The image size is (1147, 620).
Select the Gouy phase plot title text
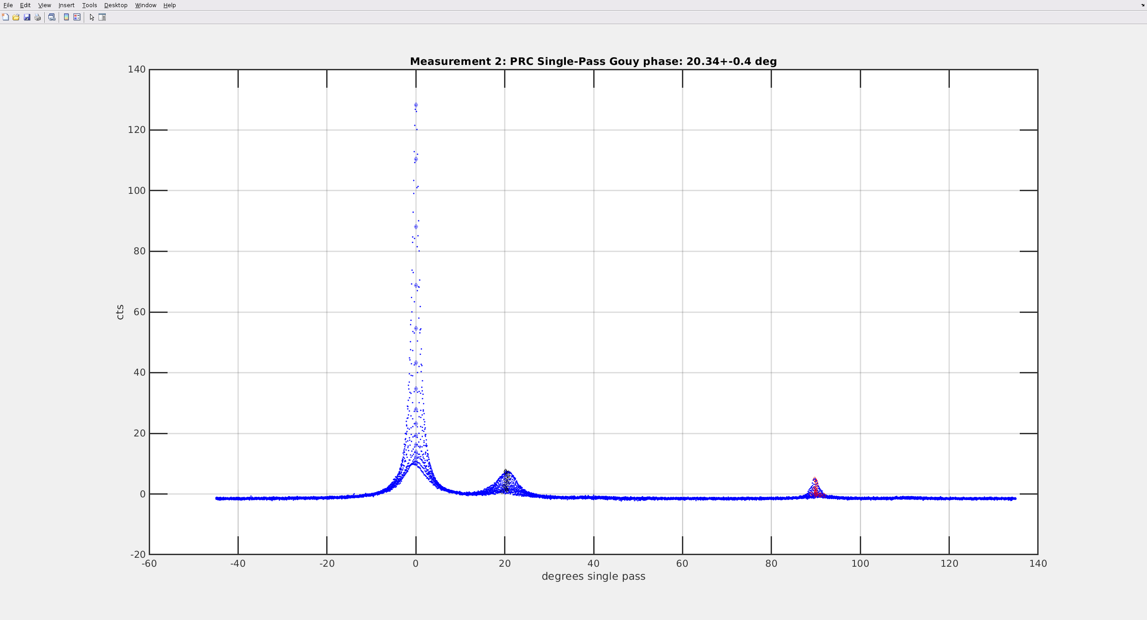pos(593,61)
